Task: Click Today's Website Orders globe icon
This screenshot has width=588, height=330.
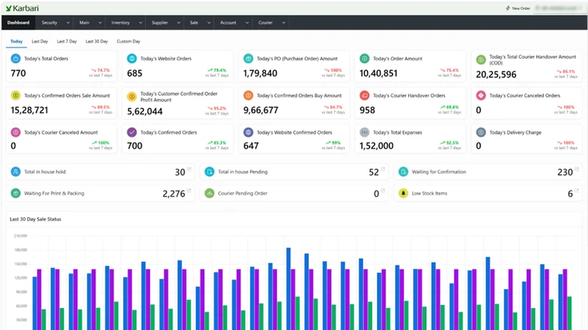Action: tap(132, 59)
